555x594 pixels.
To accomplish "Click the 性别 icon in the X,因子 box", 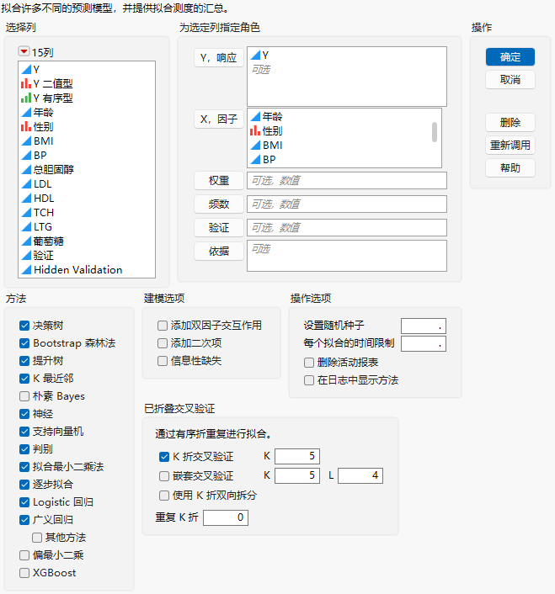I will (255, 130).
